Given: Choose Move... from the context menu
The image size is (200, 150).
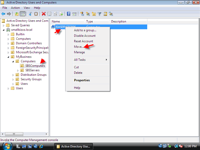Looking at the screenshot, I should [x=79, y=47].
